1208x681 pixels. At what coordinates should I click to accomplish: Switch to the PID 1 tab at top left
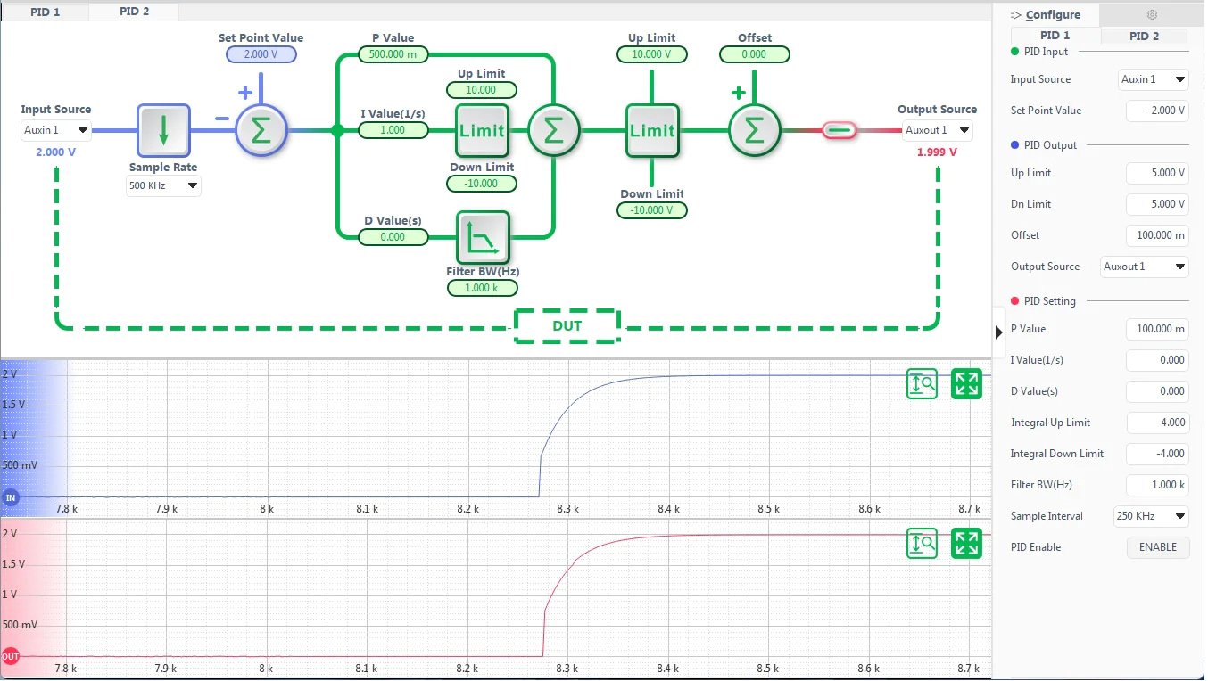[46, 12]
